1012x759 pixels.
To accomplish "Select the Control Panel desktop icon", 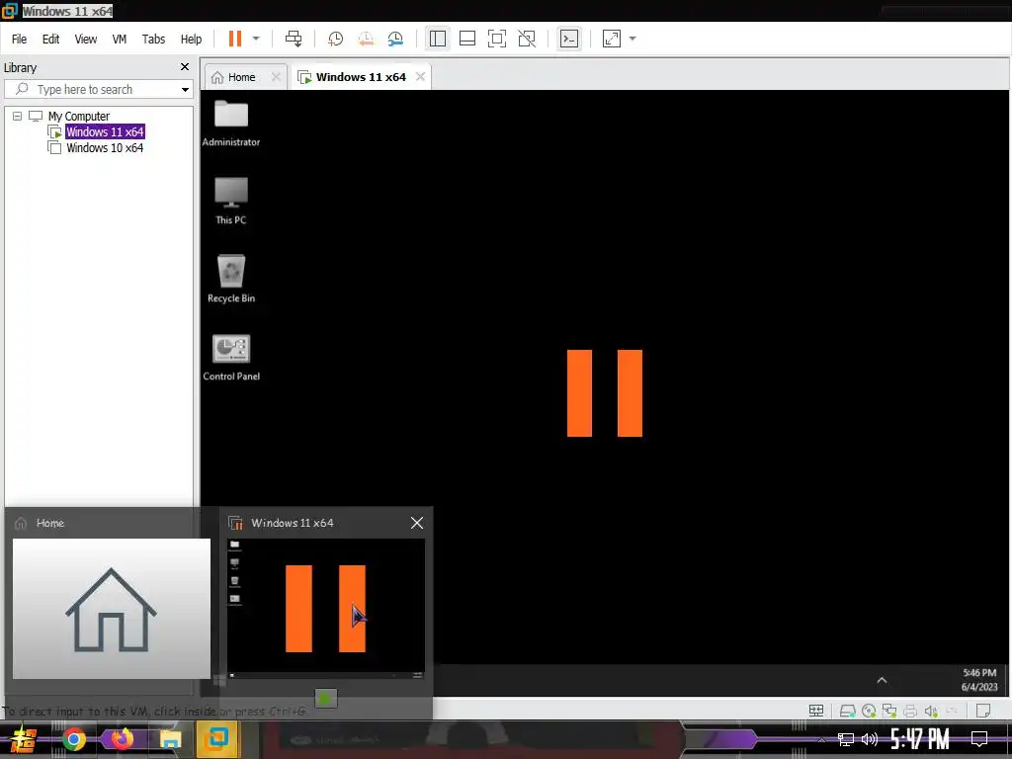I will coord(231,358).
